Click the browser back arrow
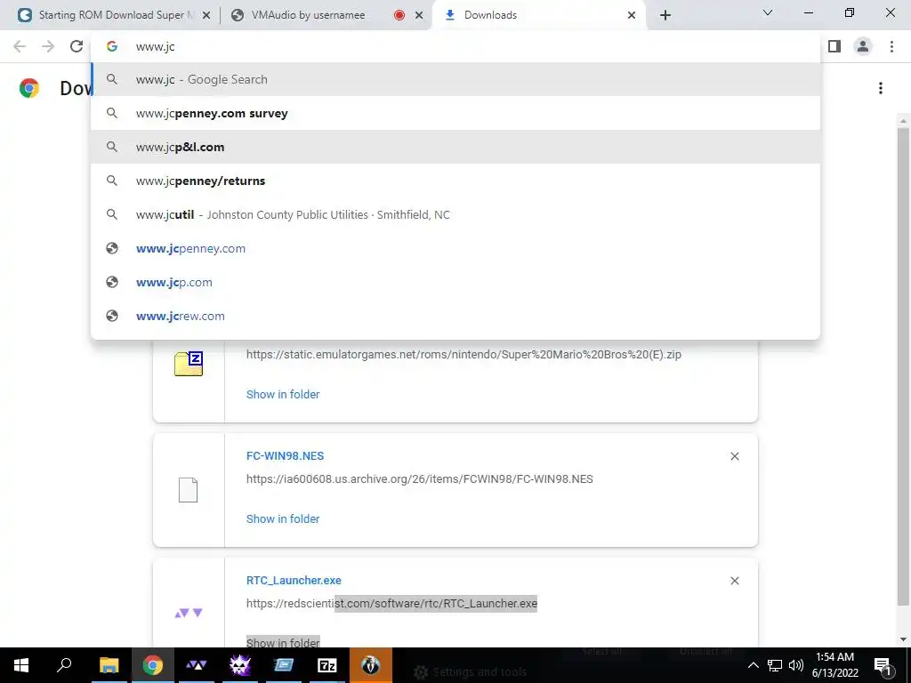 tap(20, 46)
